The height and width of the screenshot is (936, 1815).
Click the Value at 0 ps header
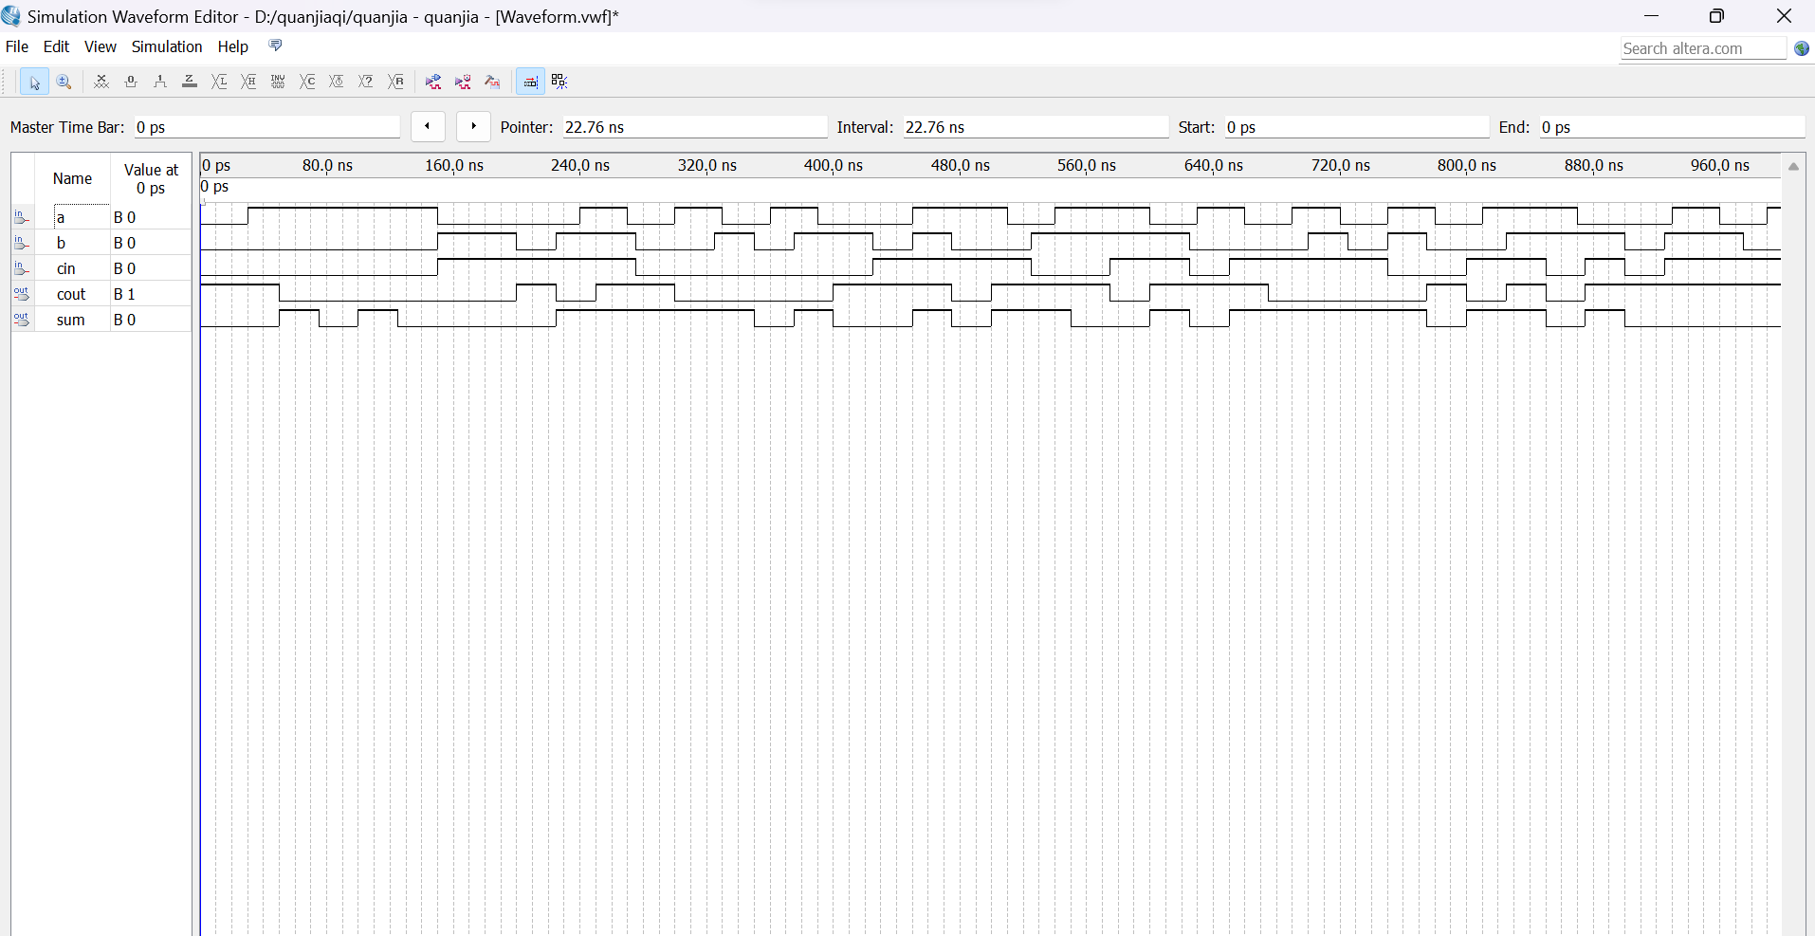click(x=151, y=178)
